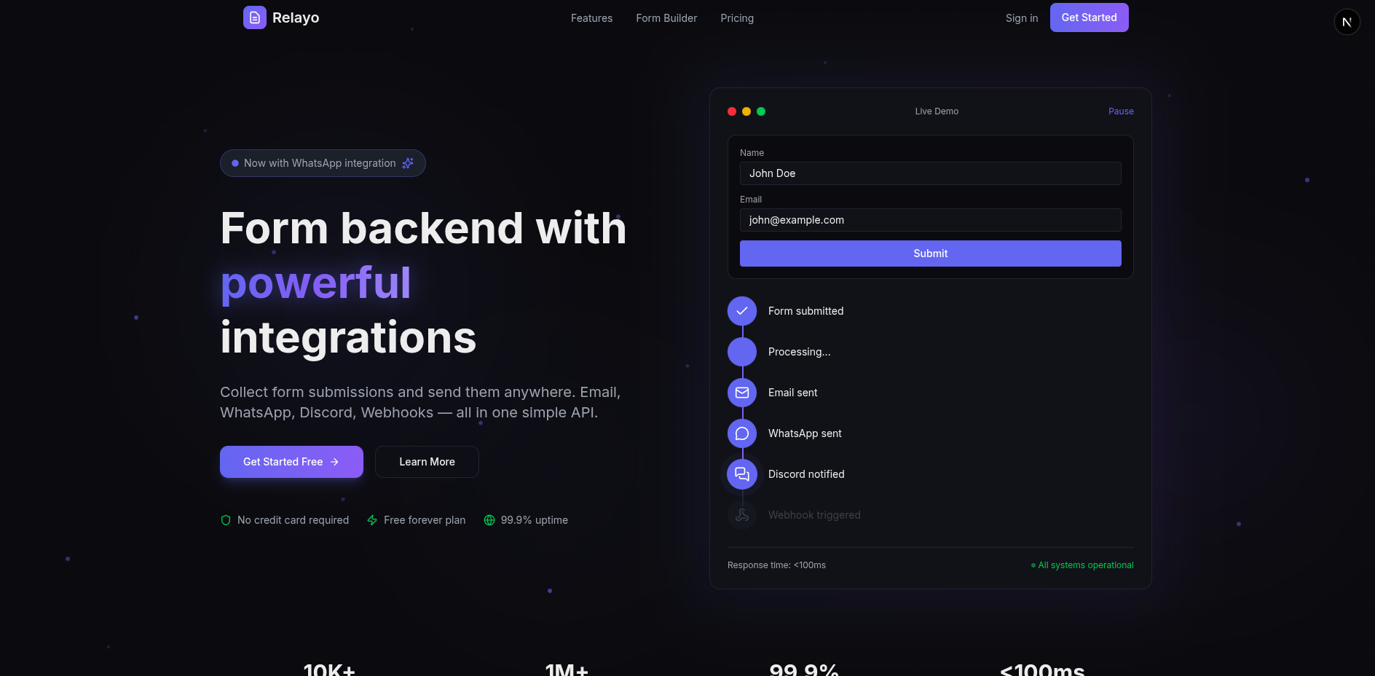Click the checkmark icon for Form submitted
This screenshot has width=1375, height=676.
coord(742,311)
